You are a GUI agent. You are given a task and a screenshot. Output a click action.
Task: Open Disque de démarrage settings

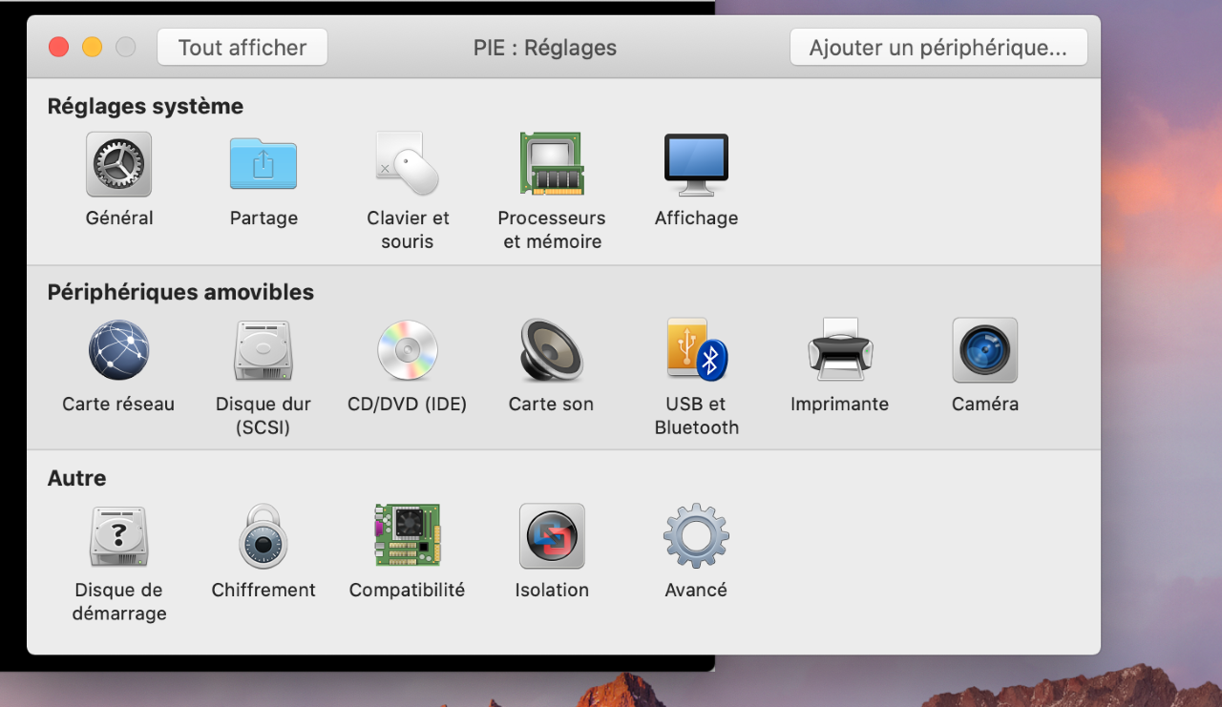tap(120, 536)
